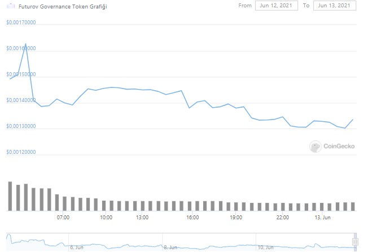Click the first tallest volume bar

(x=10, y=196)
